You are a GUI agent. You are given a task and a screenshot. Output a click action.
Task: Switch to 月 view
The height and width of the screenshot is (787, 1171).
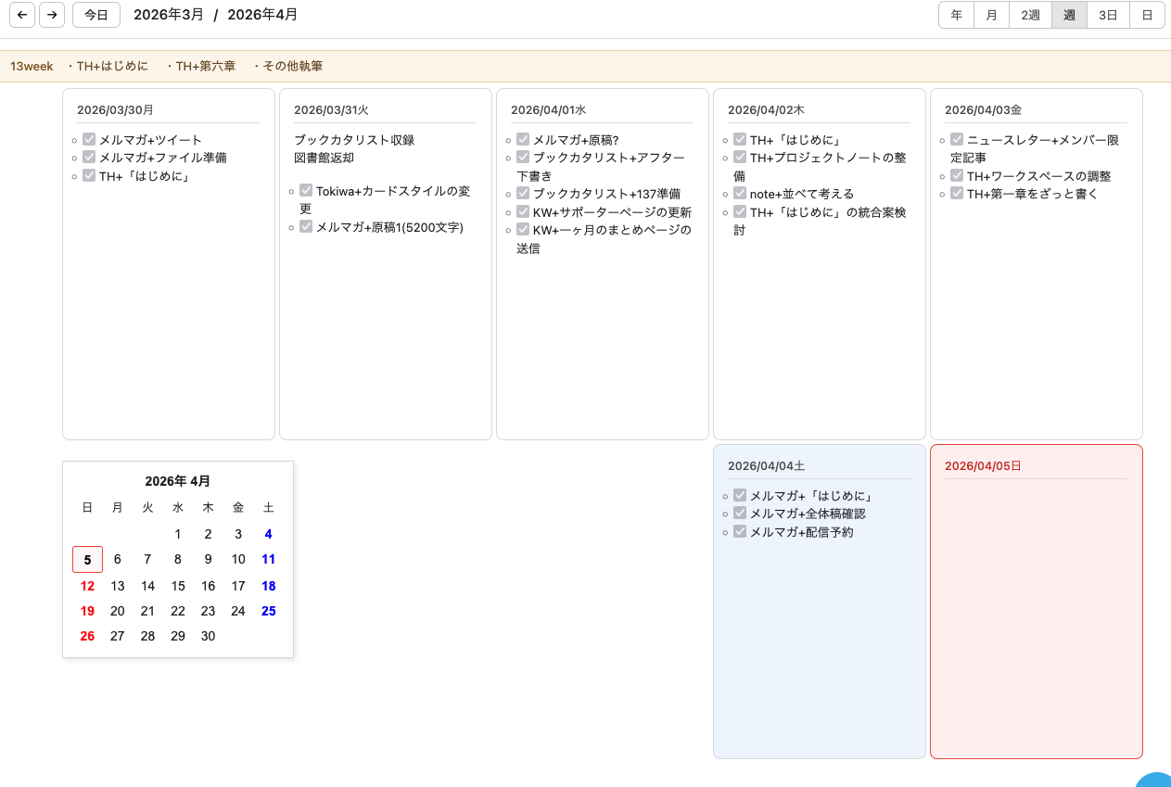tap(991, 15)
